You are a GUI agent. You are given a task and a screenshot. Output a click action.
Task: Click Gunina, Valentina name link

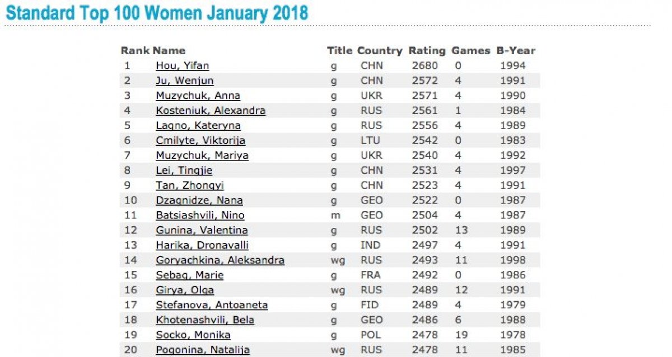pyautogui.click(x=202, y=230)
